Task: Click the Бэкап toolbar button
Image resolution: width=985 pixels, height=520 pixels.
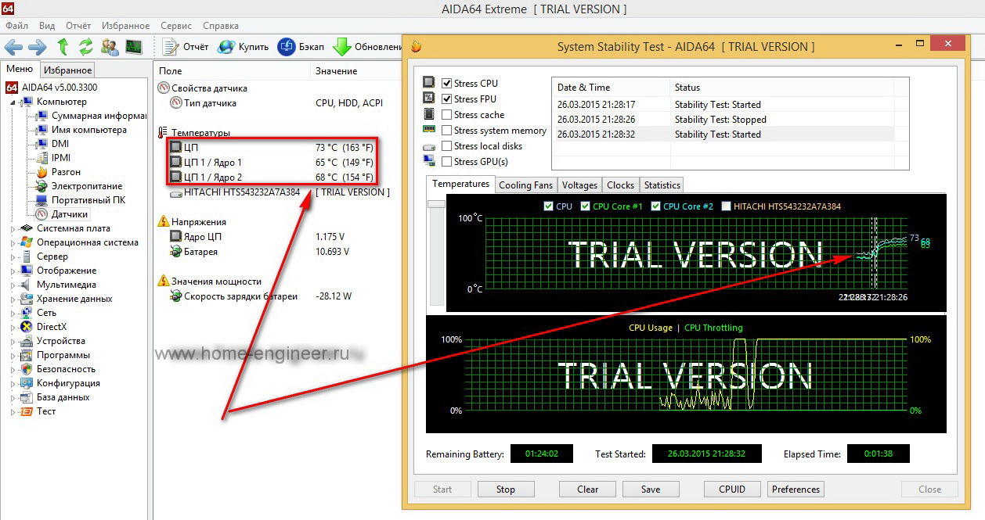Action: pos(301,46)
